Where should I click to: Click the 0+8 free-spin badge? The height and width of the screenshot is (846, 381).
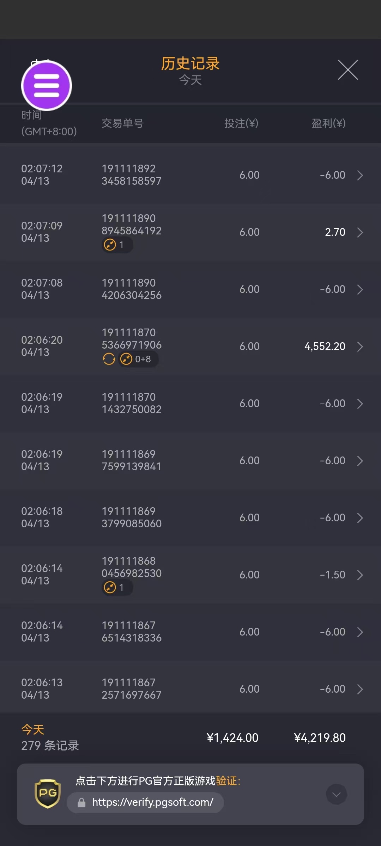pyautogui.click(x=138, y=359)
